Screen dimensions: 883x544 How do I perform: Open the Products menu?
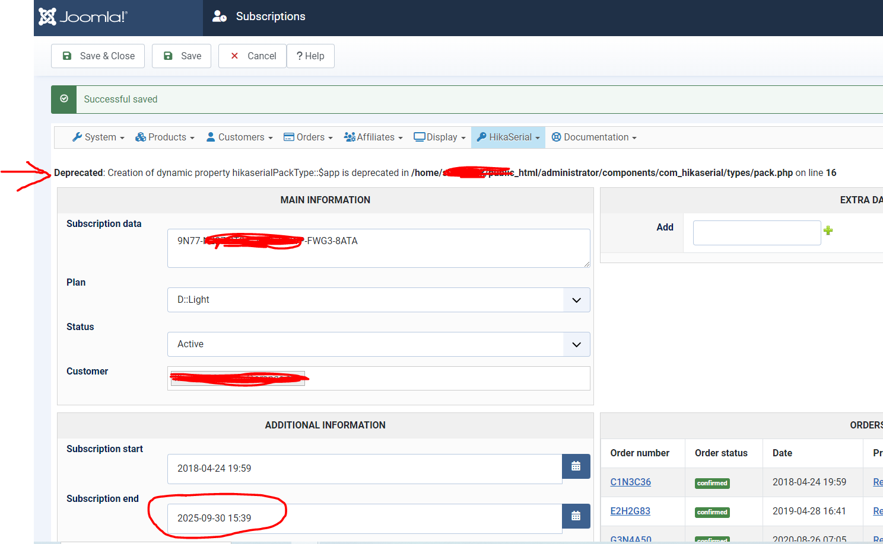point(165,137)
